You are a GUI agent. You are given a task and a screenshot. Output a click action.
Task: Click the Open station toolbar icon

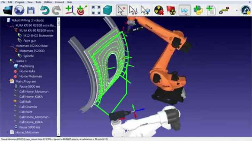8,10
